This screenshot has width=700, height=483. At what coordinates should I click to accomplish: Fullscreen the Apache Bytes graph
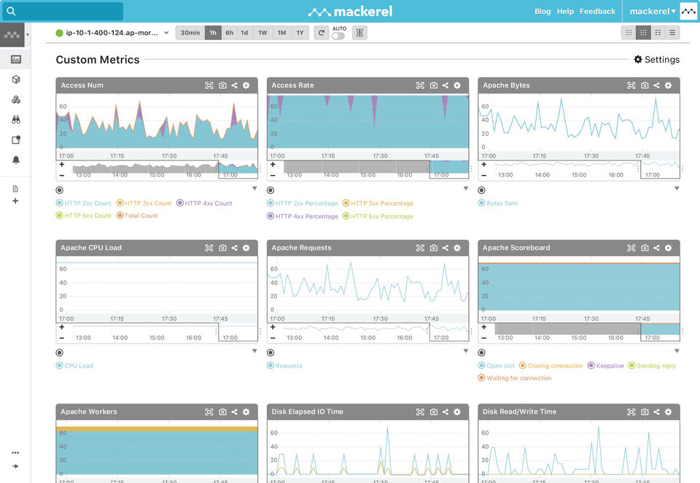point(631,85)
